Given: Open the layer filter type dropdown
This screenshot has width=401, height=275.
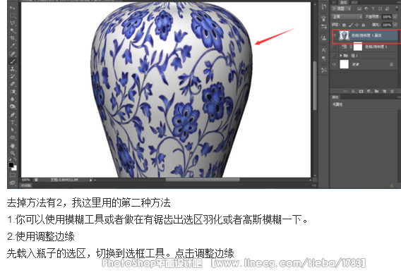Looking at the screenshot, I should pos(342,8).
